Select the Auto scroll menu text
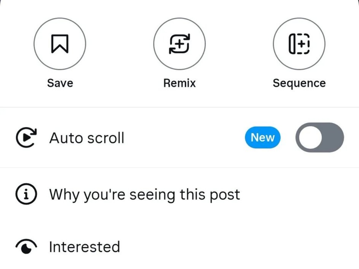This screenshot has height=269, width=359. pos(86,138)
